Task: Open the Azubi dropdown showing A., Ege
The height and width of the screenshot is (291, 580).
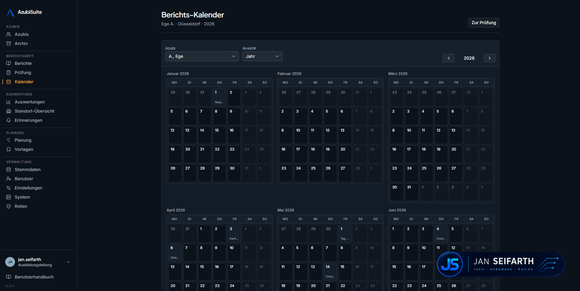Action: click(202, 56)
